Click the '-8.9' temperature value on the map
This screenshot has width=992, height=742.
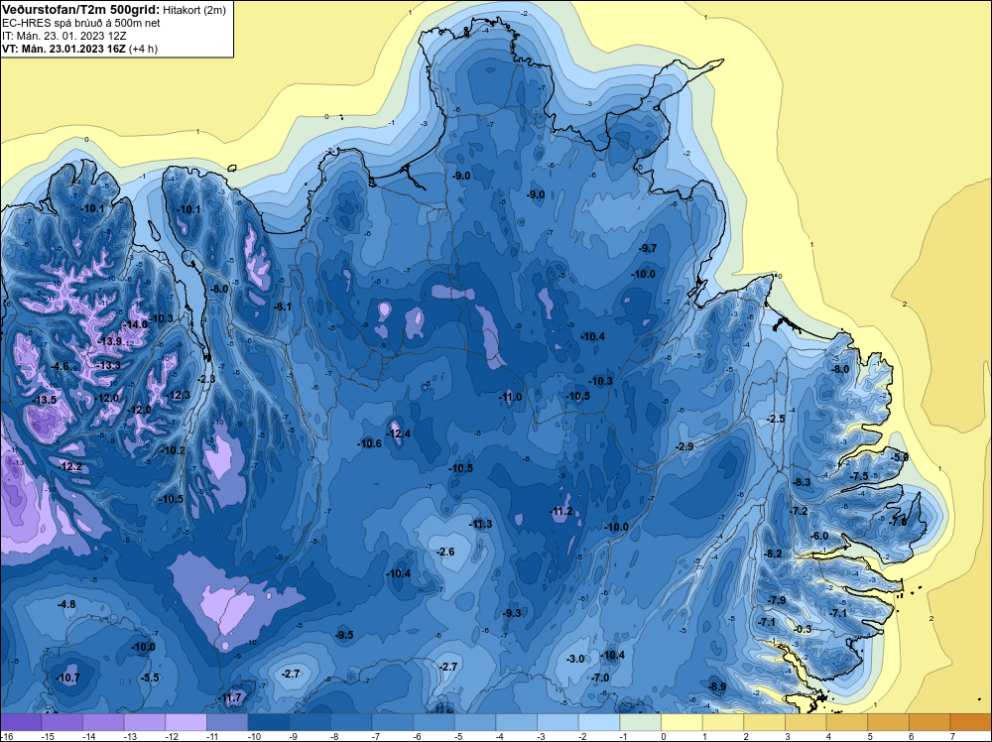[x=717, y=686]
